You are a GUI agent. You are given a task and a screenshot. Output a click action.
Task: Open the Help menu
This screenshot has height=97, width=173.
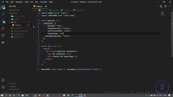[x=51, y=2]
